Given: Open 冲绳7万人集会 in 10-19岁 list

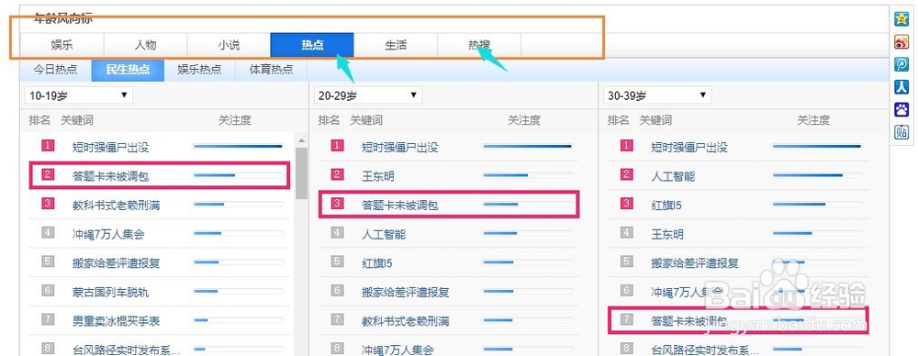Looking at the screenshot, I should (x=108, y=234).
